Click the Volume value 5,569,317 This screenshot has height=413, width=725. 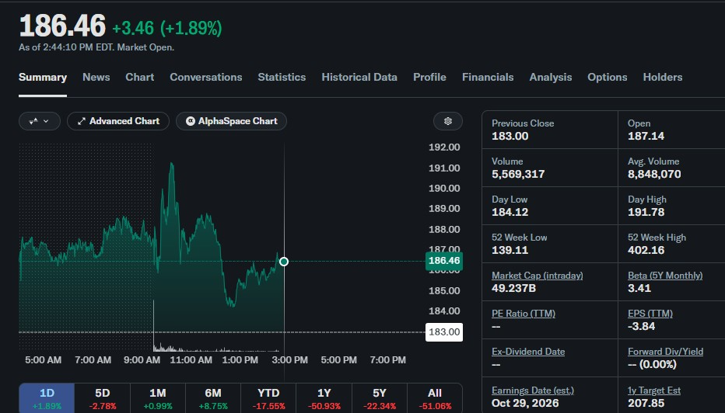(518, 175)
